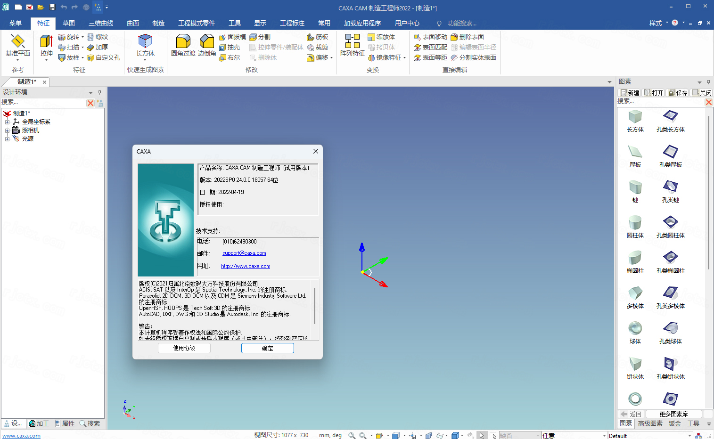Select the 筋板 rib tool
Viewport: 714px width, 439px height.
(318, 37)
